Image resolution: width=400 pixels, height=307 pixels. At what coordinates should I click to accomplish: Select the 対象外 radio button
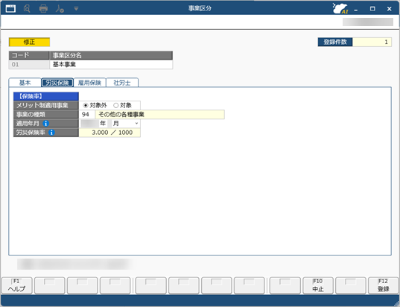[86, 105]
